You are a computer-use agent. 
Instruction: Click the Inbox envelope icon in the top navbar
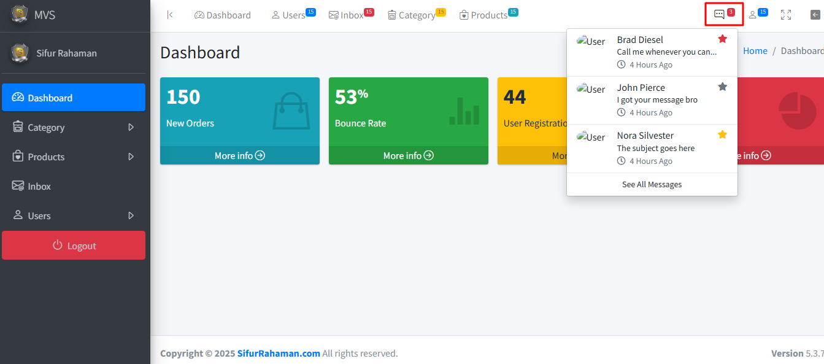point(334,14)
